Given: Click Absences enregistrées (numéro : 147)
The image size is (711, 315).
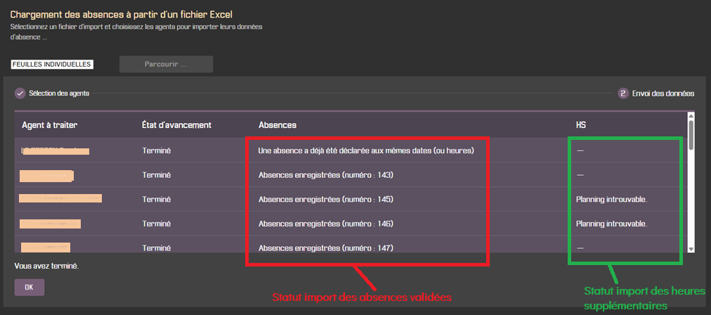Looking at the screenshot, I should pos(325,248).
